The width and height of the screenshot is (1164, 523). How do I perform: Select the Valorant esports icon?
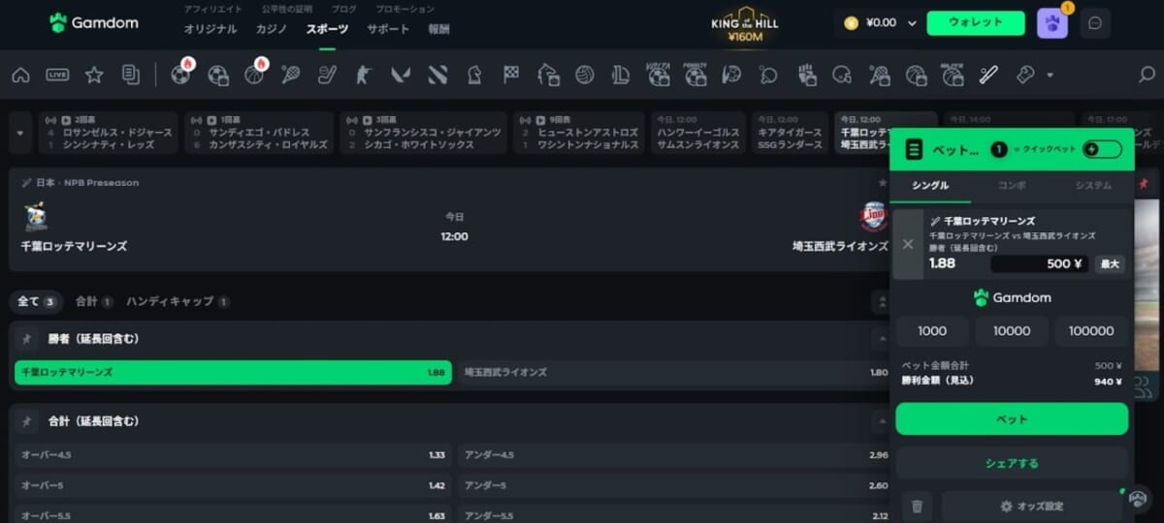tap(401, 75)
